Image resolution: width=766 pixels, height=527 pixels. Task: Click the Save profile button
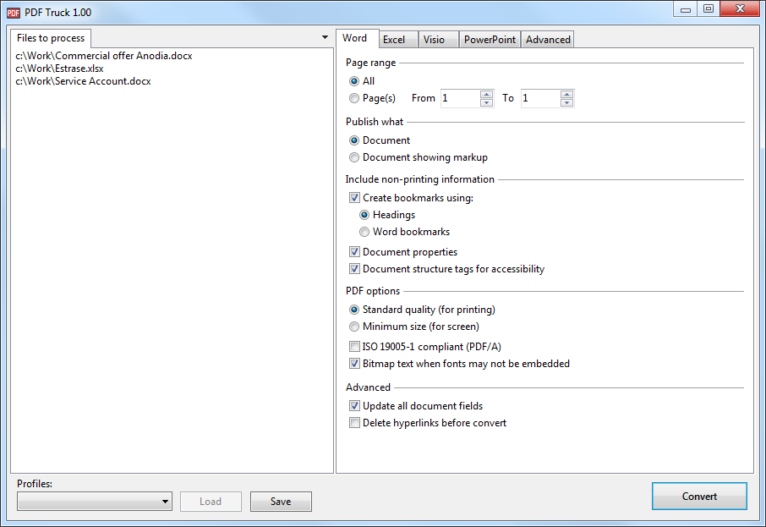point(281,502)
